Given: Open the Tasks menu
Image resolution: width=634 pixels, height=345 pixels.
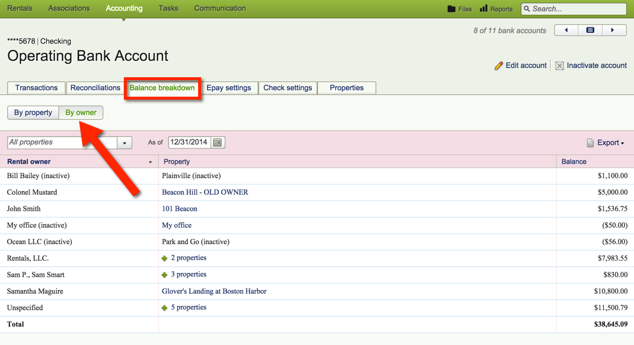Looking at the screenshot, I should 168,8.
